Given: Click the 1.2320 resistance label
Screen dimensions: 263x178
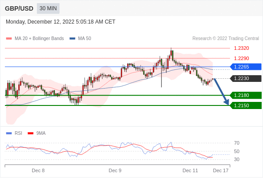Looking at the screenshot, I should pos(242,48).
